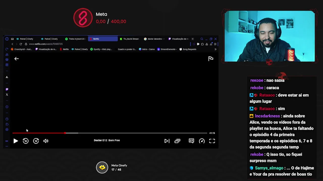Open the episodes list icon
The image size is (323, 181).
177,141
